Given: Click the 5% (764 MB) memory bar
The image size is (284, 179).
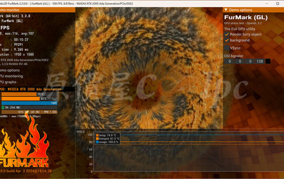Looking at the screenshot, I should [x=29, y=108].
